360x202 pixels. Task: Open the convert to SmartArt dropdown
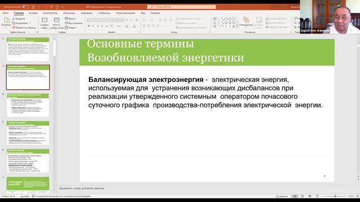191,27
